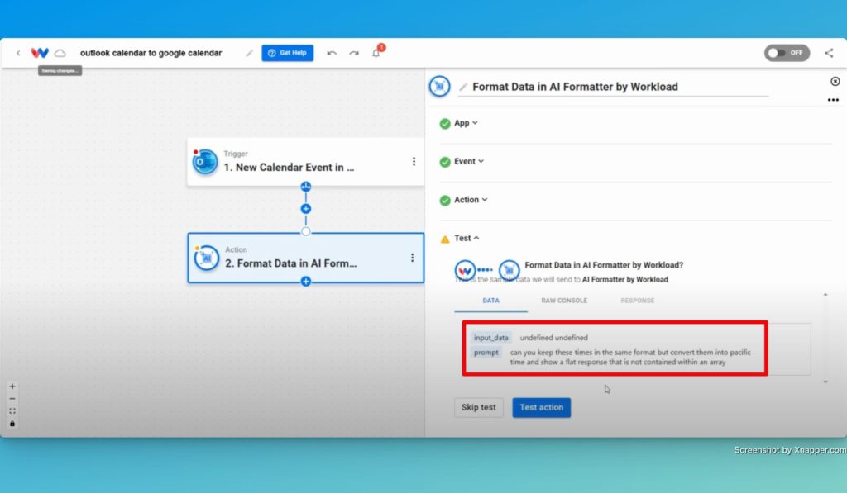Add a step between trigger and action
Image resolution: width=847 pixels, height=493 pixels.
coord(306,209)
